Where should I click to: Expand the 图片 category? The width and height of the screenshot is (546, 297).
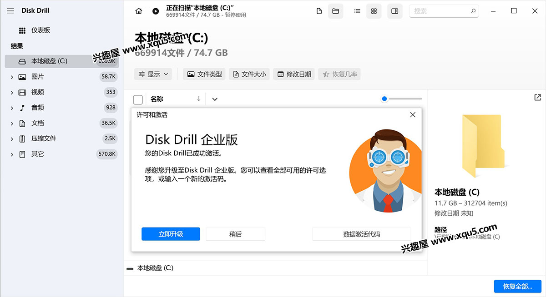pos(11,77)
